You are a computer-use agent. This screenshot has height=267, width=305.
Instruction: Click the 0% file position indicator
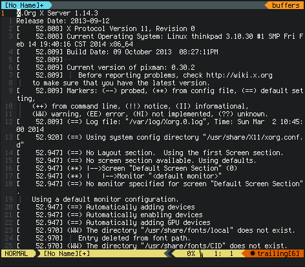click(191, 253)
